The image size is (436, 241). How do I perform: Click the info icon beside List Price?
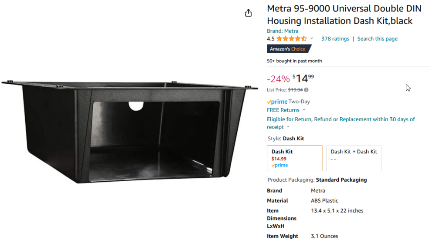point(306,90)
